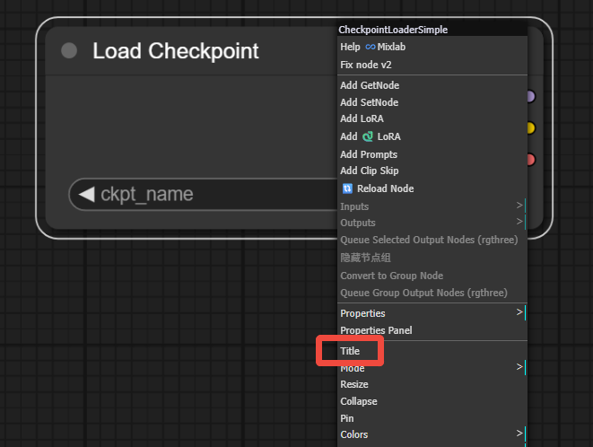This screenshot has height=447, width=593.
Task: Click the green swirl icon beside LoRA
Action: (x=367, y=136)
